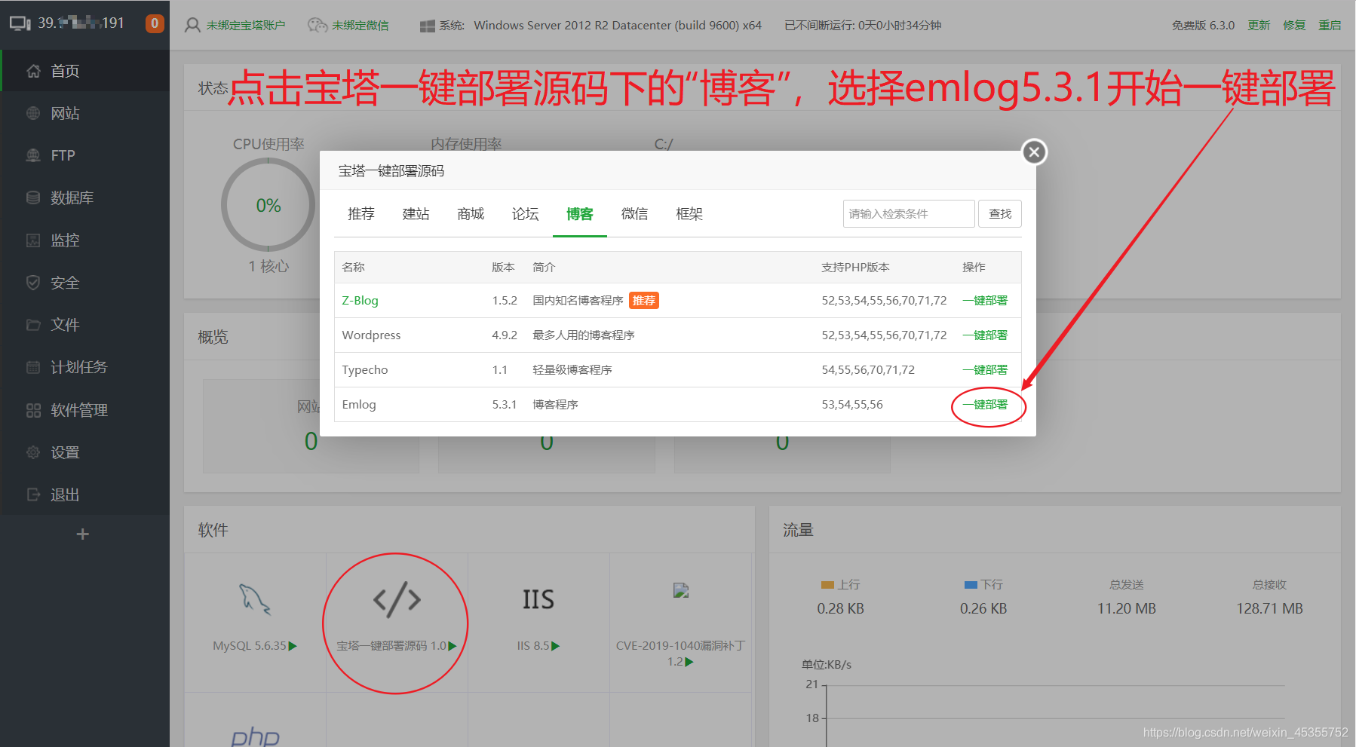Click the 查找 search button
This screenshot has width=1356, height=747.
(x=1000, y=214)
